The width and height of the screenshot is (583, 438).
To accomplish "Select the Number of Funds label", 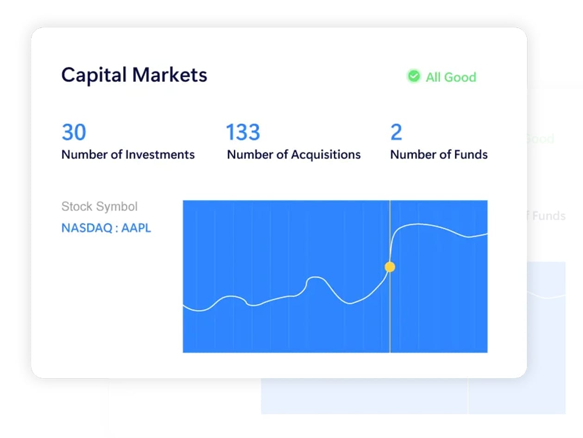I will 439,155.
